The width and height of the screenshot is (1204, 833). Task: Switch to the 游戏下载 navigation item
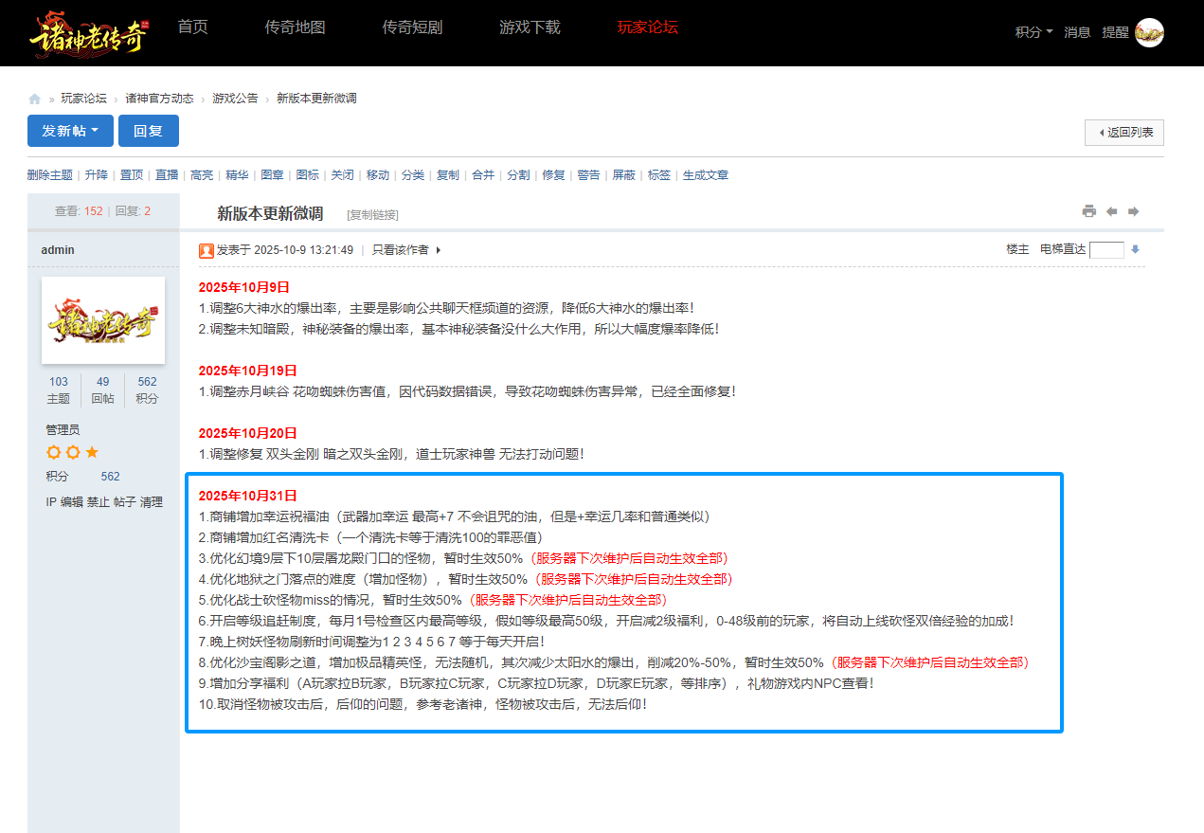pyautogui.click(x=530, y=28)
